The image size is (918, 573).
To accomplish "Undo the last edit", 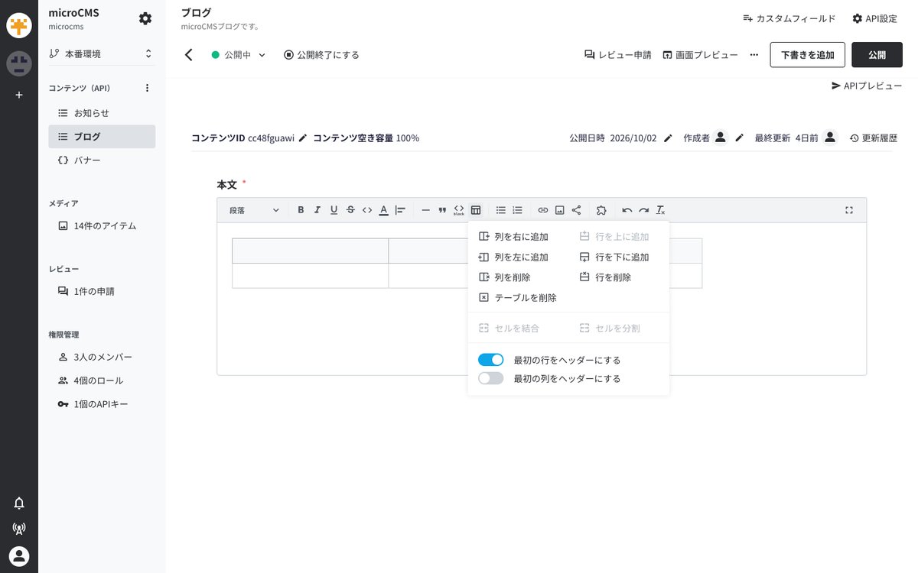I will (x=627, y=210).
